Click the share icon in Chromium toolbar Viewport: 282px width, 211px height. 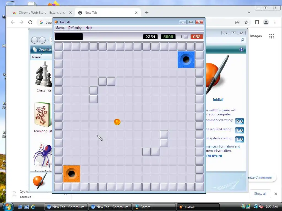click(237, 22)
